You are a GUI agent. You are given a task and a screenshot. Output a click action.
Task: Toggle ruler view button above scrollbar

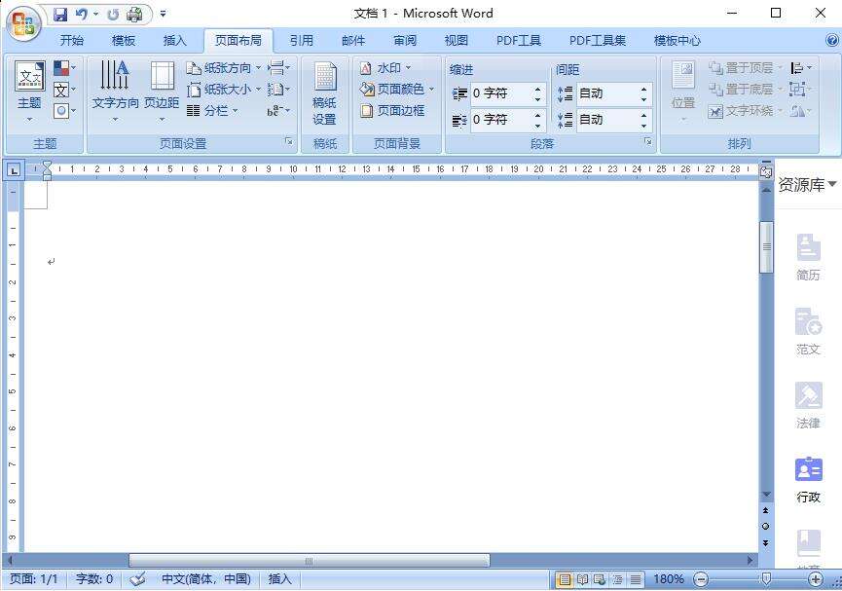click(x=766, y=170)
